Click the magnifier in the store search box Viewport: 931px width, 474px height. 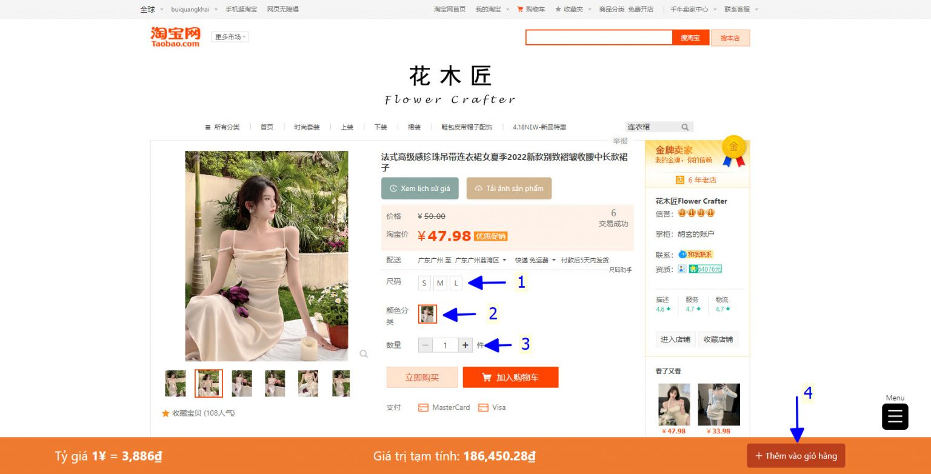pos(685,127)
